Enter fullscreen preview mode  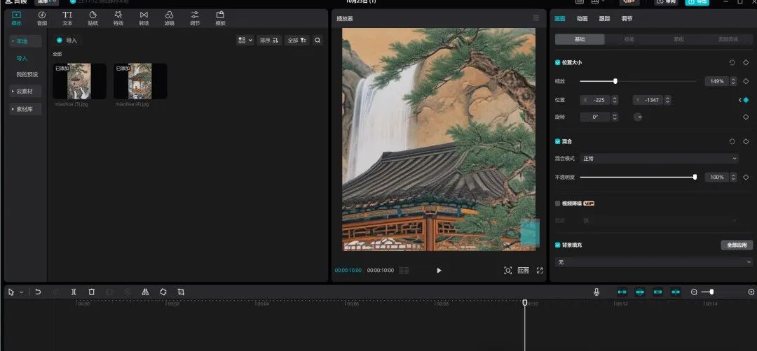click(x=540, y=271)
